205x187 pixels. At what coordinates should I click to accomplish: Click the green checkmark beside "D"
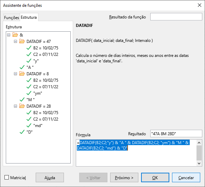point(22,132)
